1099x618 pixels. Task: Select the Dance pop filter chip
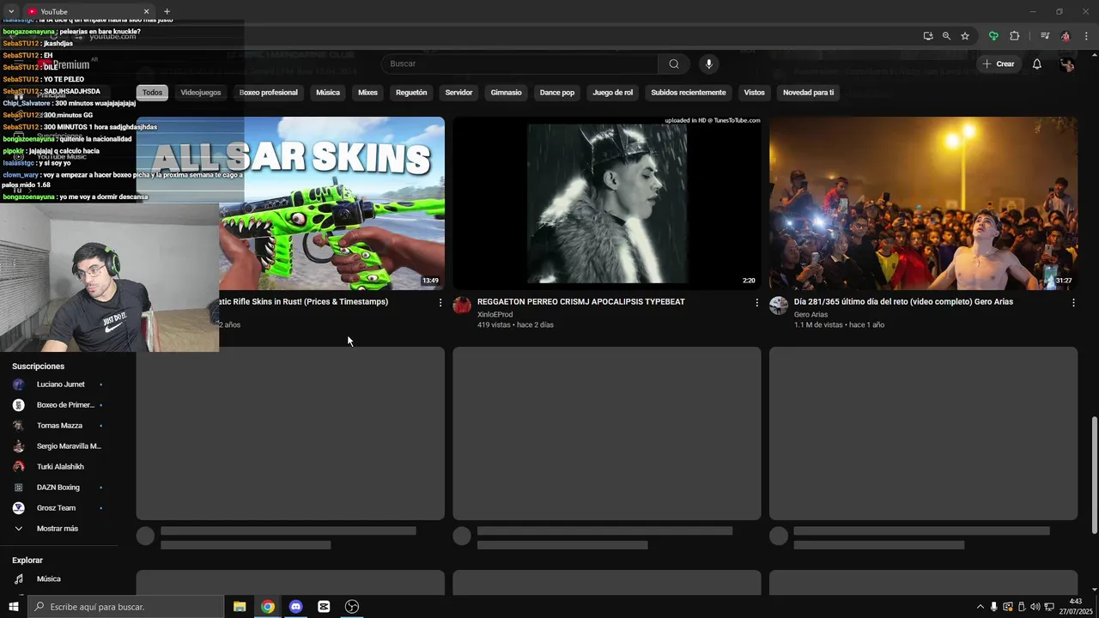coord(556,92)
